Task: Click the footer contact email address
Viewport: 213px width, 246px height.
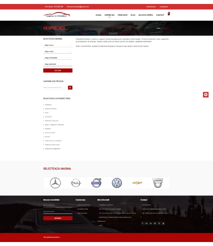Action: click(154, 209)
